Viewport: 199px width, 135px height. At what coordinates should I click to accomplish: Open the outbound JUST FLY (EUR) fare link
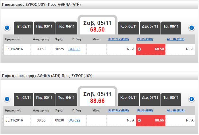119,39
